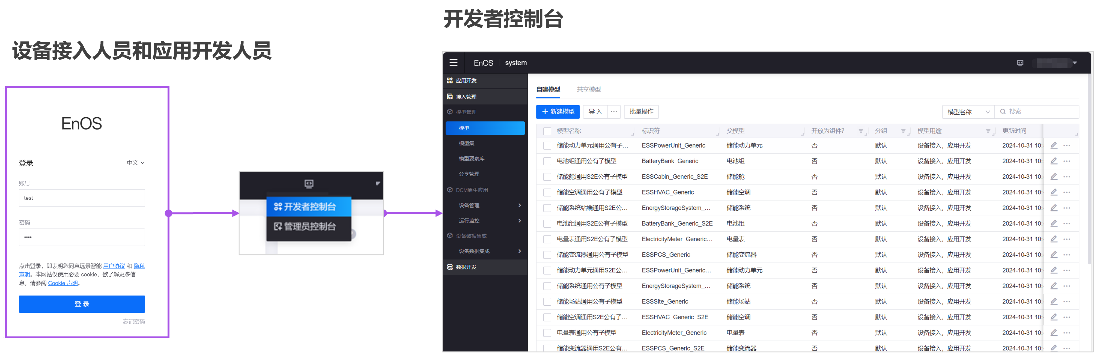1094x358 pixels.
Task: Switch to 自建模型 tab
Action: (548, 89)
